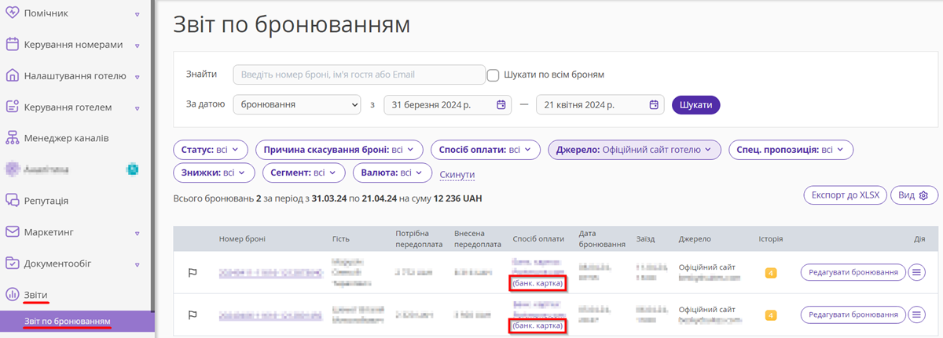Open the Валюта: всі filter dropdown

point(391,173)
